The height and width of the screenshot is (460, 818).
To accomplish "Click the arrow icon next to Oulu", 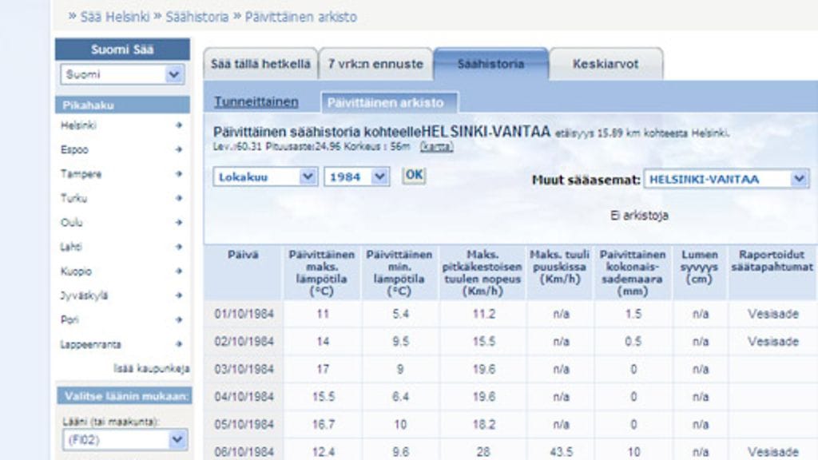I will (x=179, y=223).
